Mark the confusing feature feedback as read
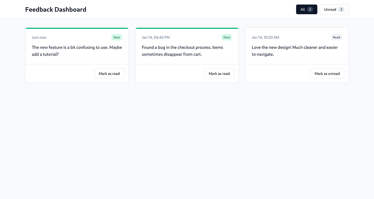Screen dimensions: 374x199 pyautogui.click(x=109, y=73)
